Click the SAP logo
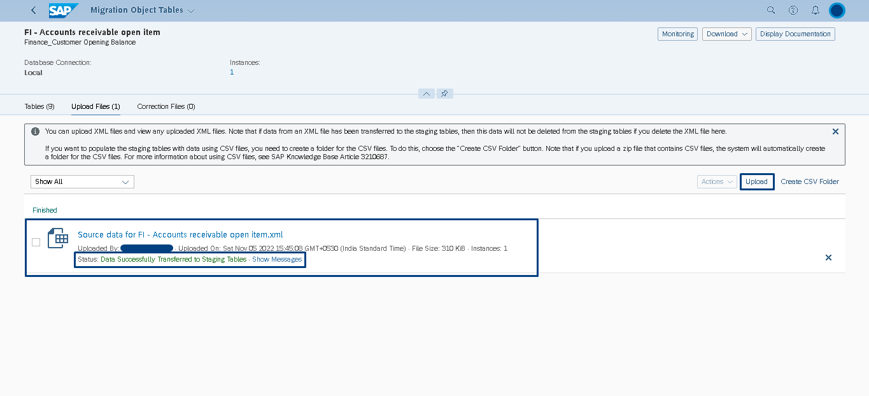 pos(64,10)
